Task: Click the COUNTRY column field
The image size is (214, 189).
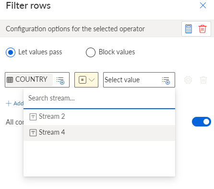Action: point(37,80)
